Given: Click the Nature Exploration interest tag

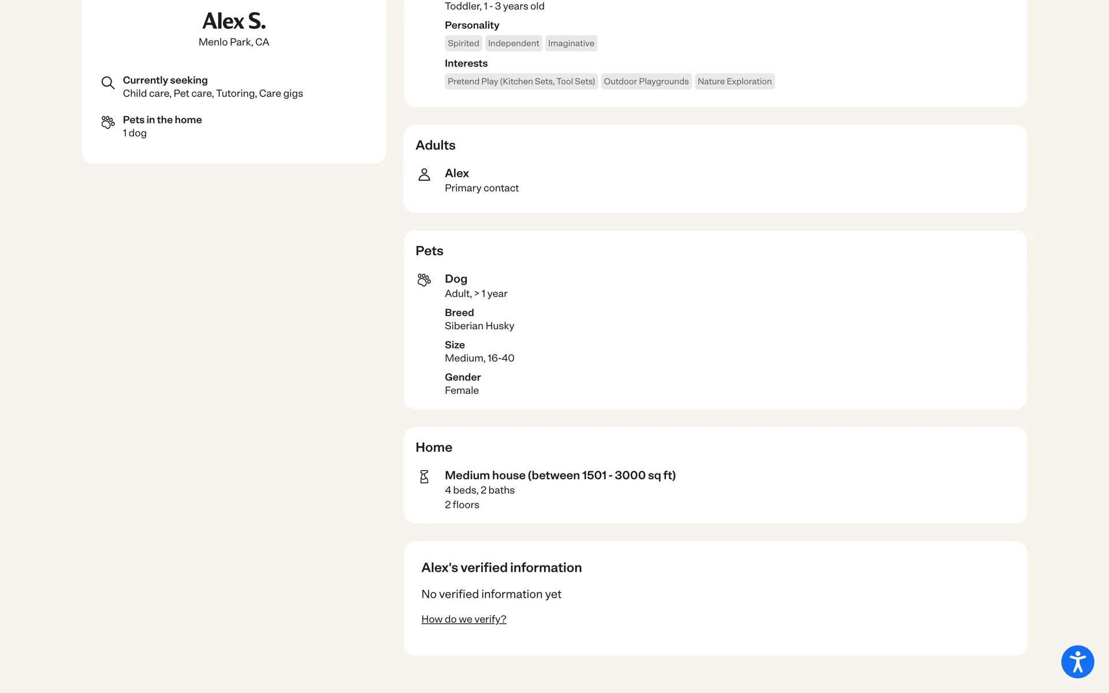Looking at the screenshot, I should click(734, 81).
